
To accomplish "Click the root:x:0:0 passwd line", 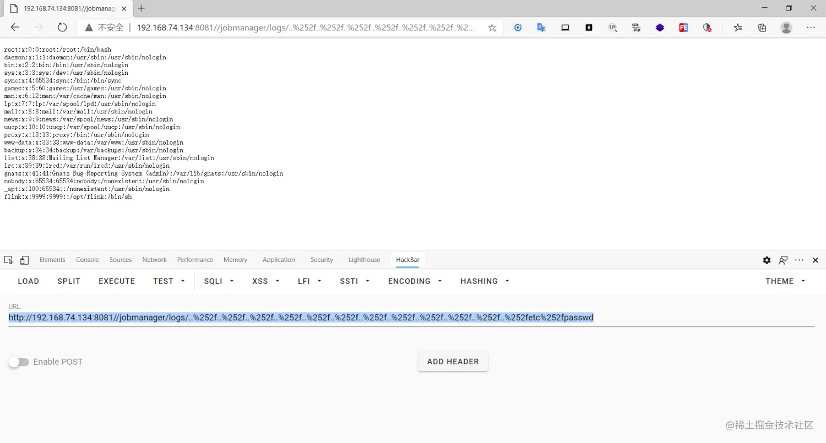I will pos(58,50).
